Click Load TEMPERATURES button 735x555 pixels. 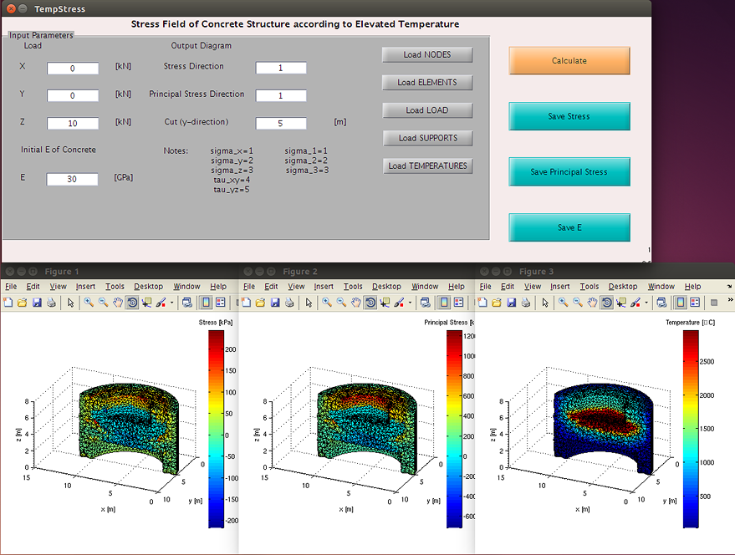click(x=427, y=166)
